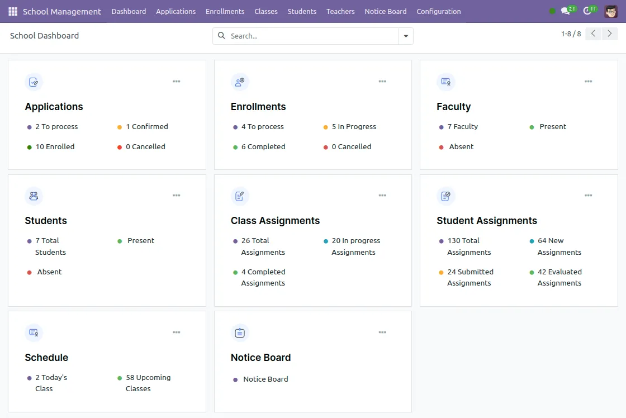Open the Notice Board card three-dot menu
This screenshot has width=626, height=418.
[x=382, y=332]
